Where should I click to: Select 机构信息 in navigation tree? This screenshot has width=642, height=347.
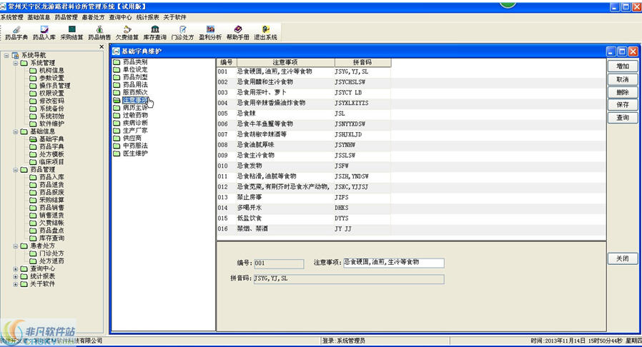pos(51,71)
